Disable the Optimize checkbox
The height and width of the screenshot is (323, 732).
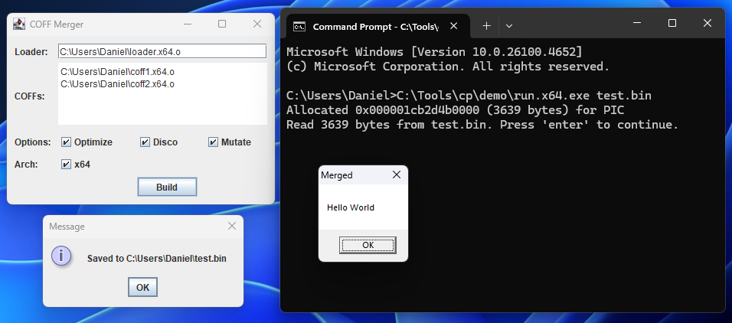(66, 142)
